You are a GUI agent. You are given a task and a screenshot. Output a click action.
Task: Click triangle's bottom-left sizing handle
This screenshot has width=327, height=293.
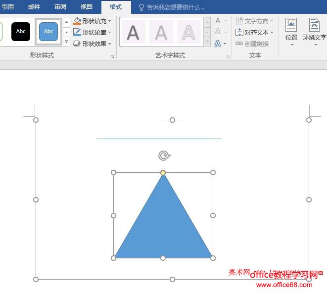tap(113, 258)
